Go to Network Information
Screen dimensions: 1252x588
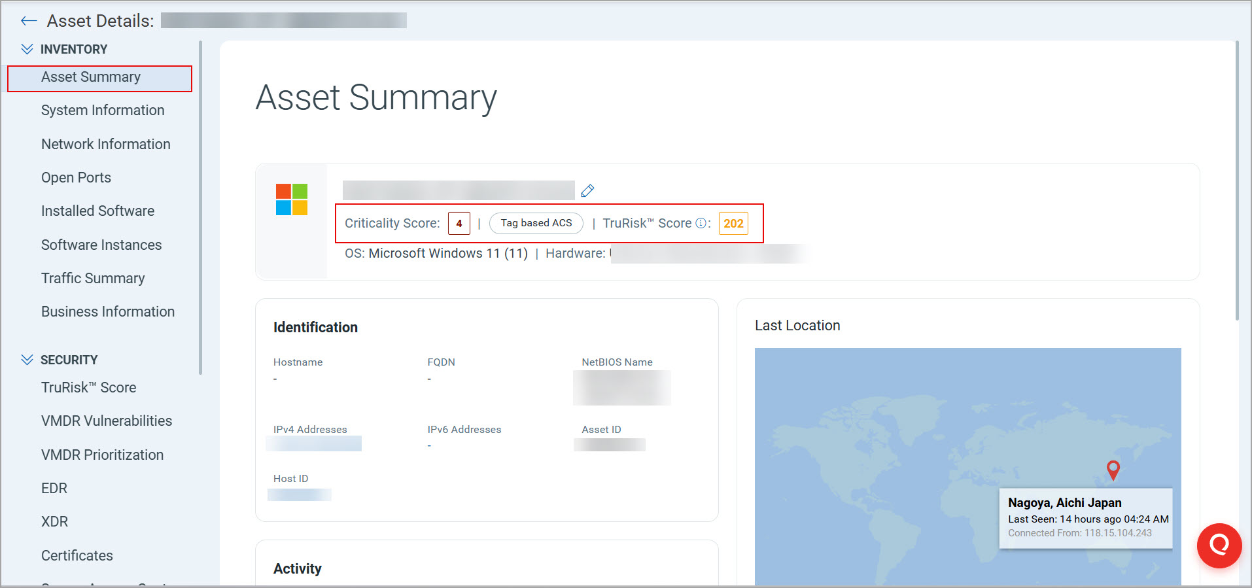(105, 144)
